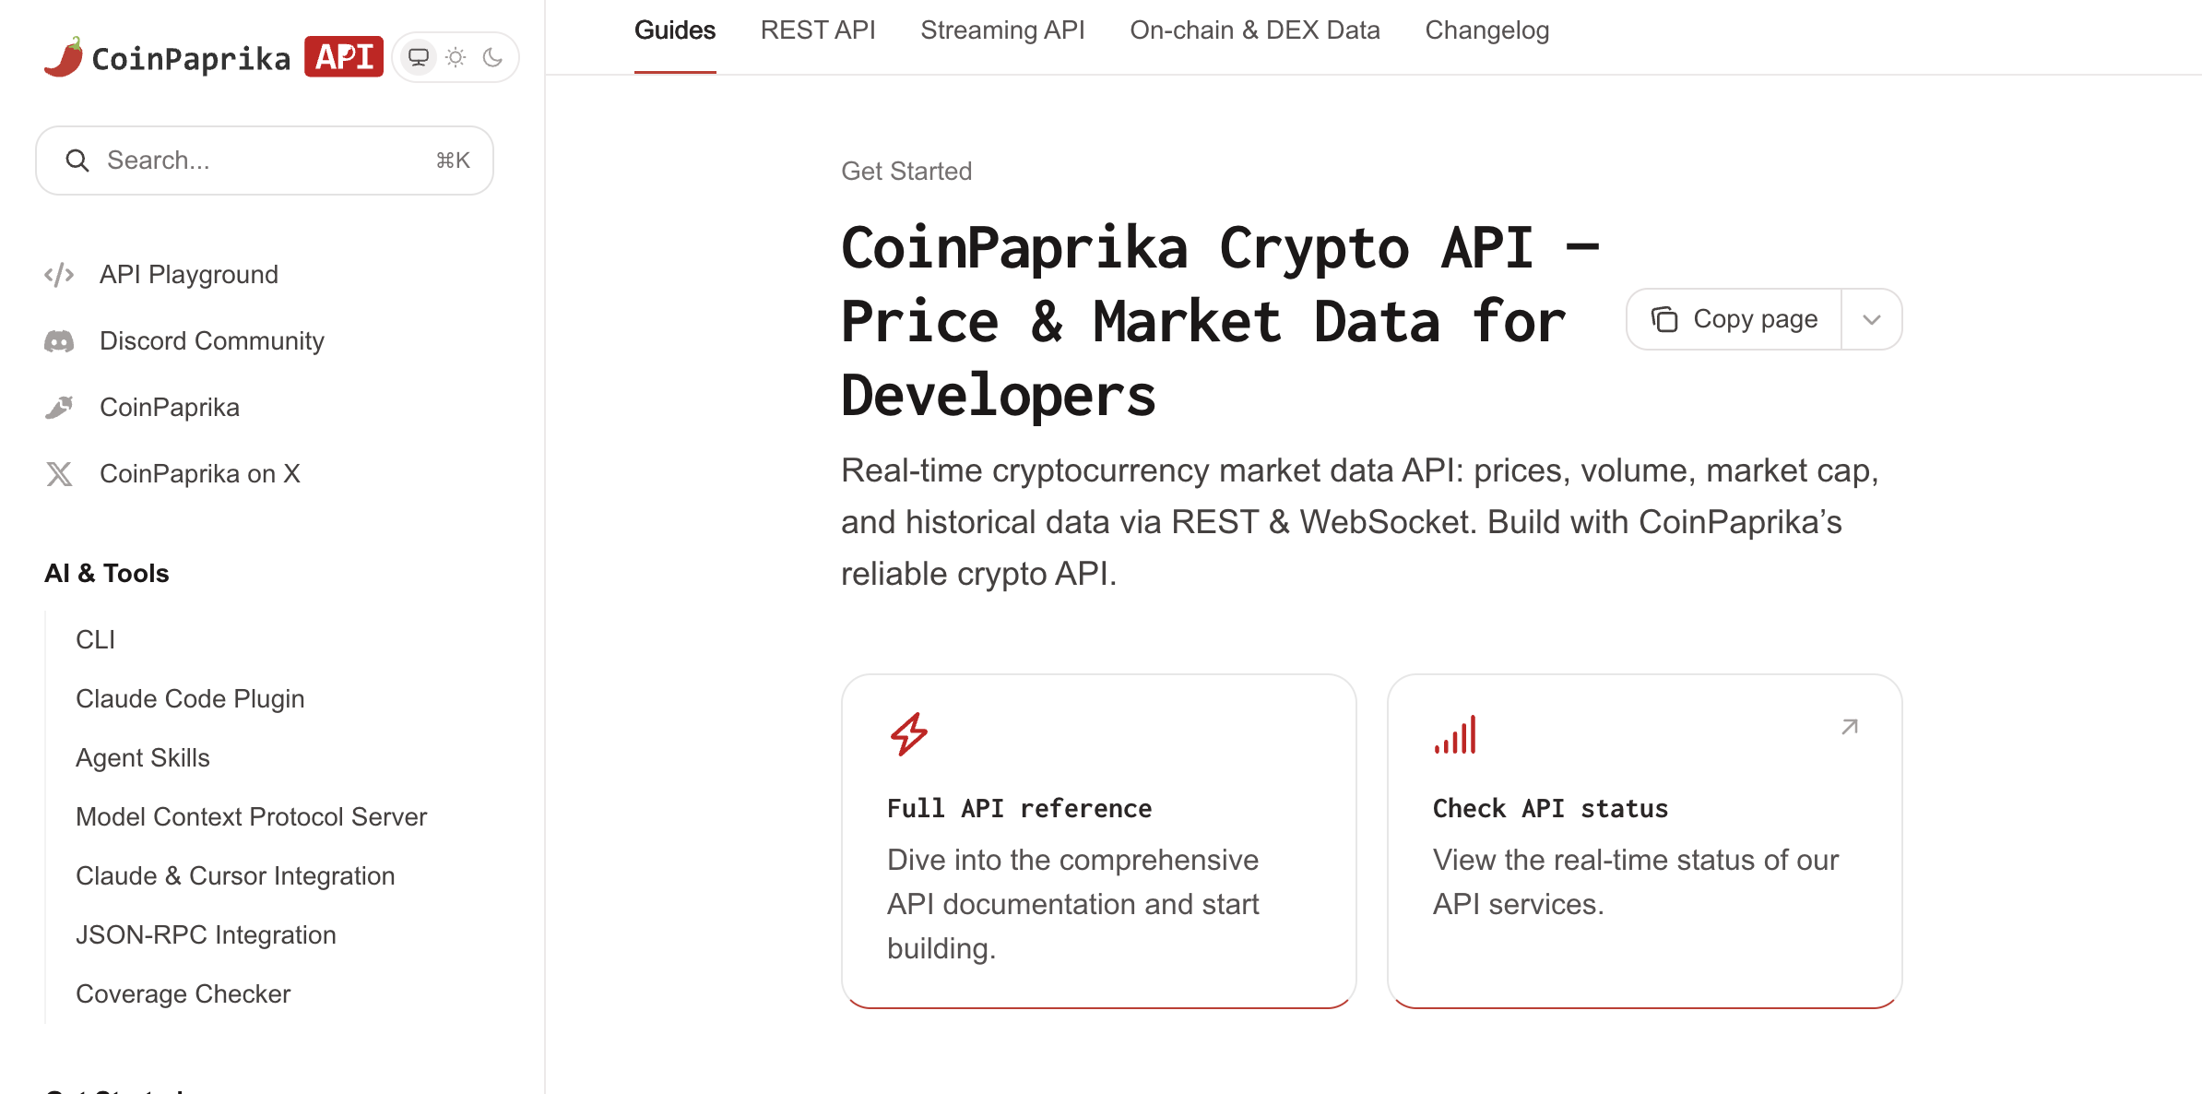Viewport: 2202px width, 1094px height.
Task: Focus the Search... input field
Action: point(265,161)
